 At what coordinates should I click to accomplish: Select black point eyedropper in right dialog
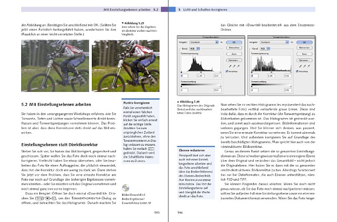click(301, 66)
